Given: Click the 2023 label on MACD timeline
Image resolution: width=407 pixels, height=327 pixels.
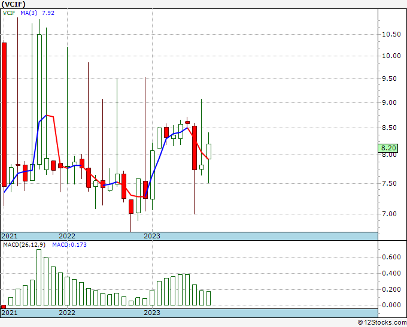Looking at the screenshot, I should (152, 313).
